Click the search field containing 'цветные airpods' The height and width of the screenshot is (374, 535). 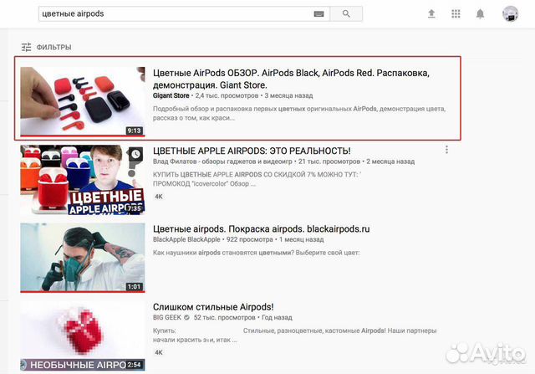[x=184, y=14]
